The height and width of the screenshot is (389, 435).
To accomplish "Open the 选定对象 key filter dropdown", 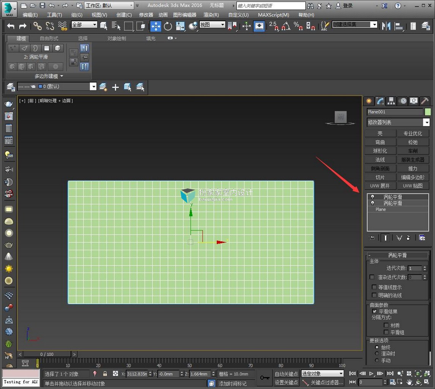I will click(x=323, y=374).
